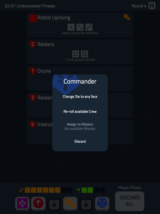The width and height of the screenshot is (160, 214).
Task: Select the orange Engineering gears die
Action: click(x=70, y=203)
